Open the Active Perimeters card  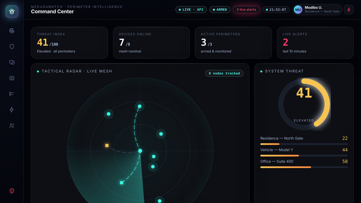tap(233, 43)
